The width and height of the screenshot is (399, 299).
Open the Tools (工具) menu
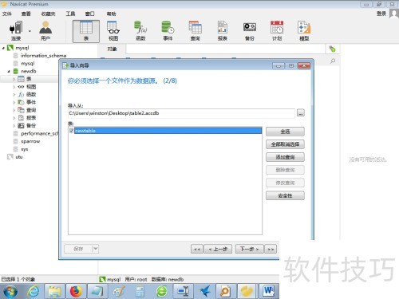pos(70,14)
